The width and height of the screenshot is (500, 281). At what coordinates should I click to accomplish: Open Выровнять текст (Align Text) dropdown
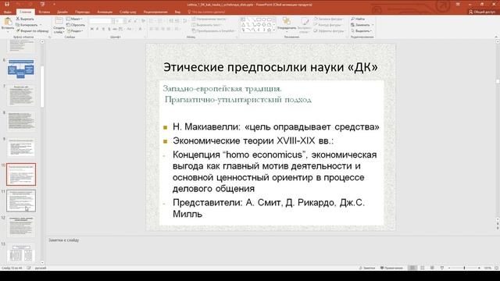(206, 25)
